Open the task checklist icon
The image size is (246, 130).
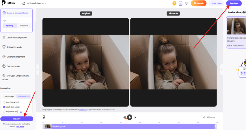(x=180, y=3)
